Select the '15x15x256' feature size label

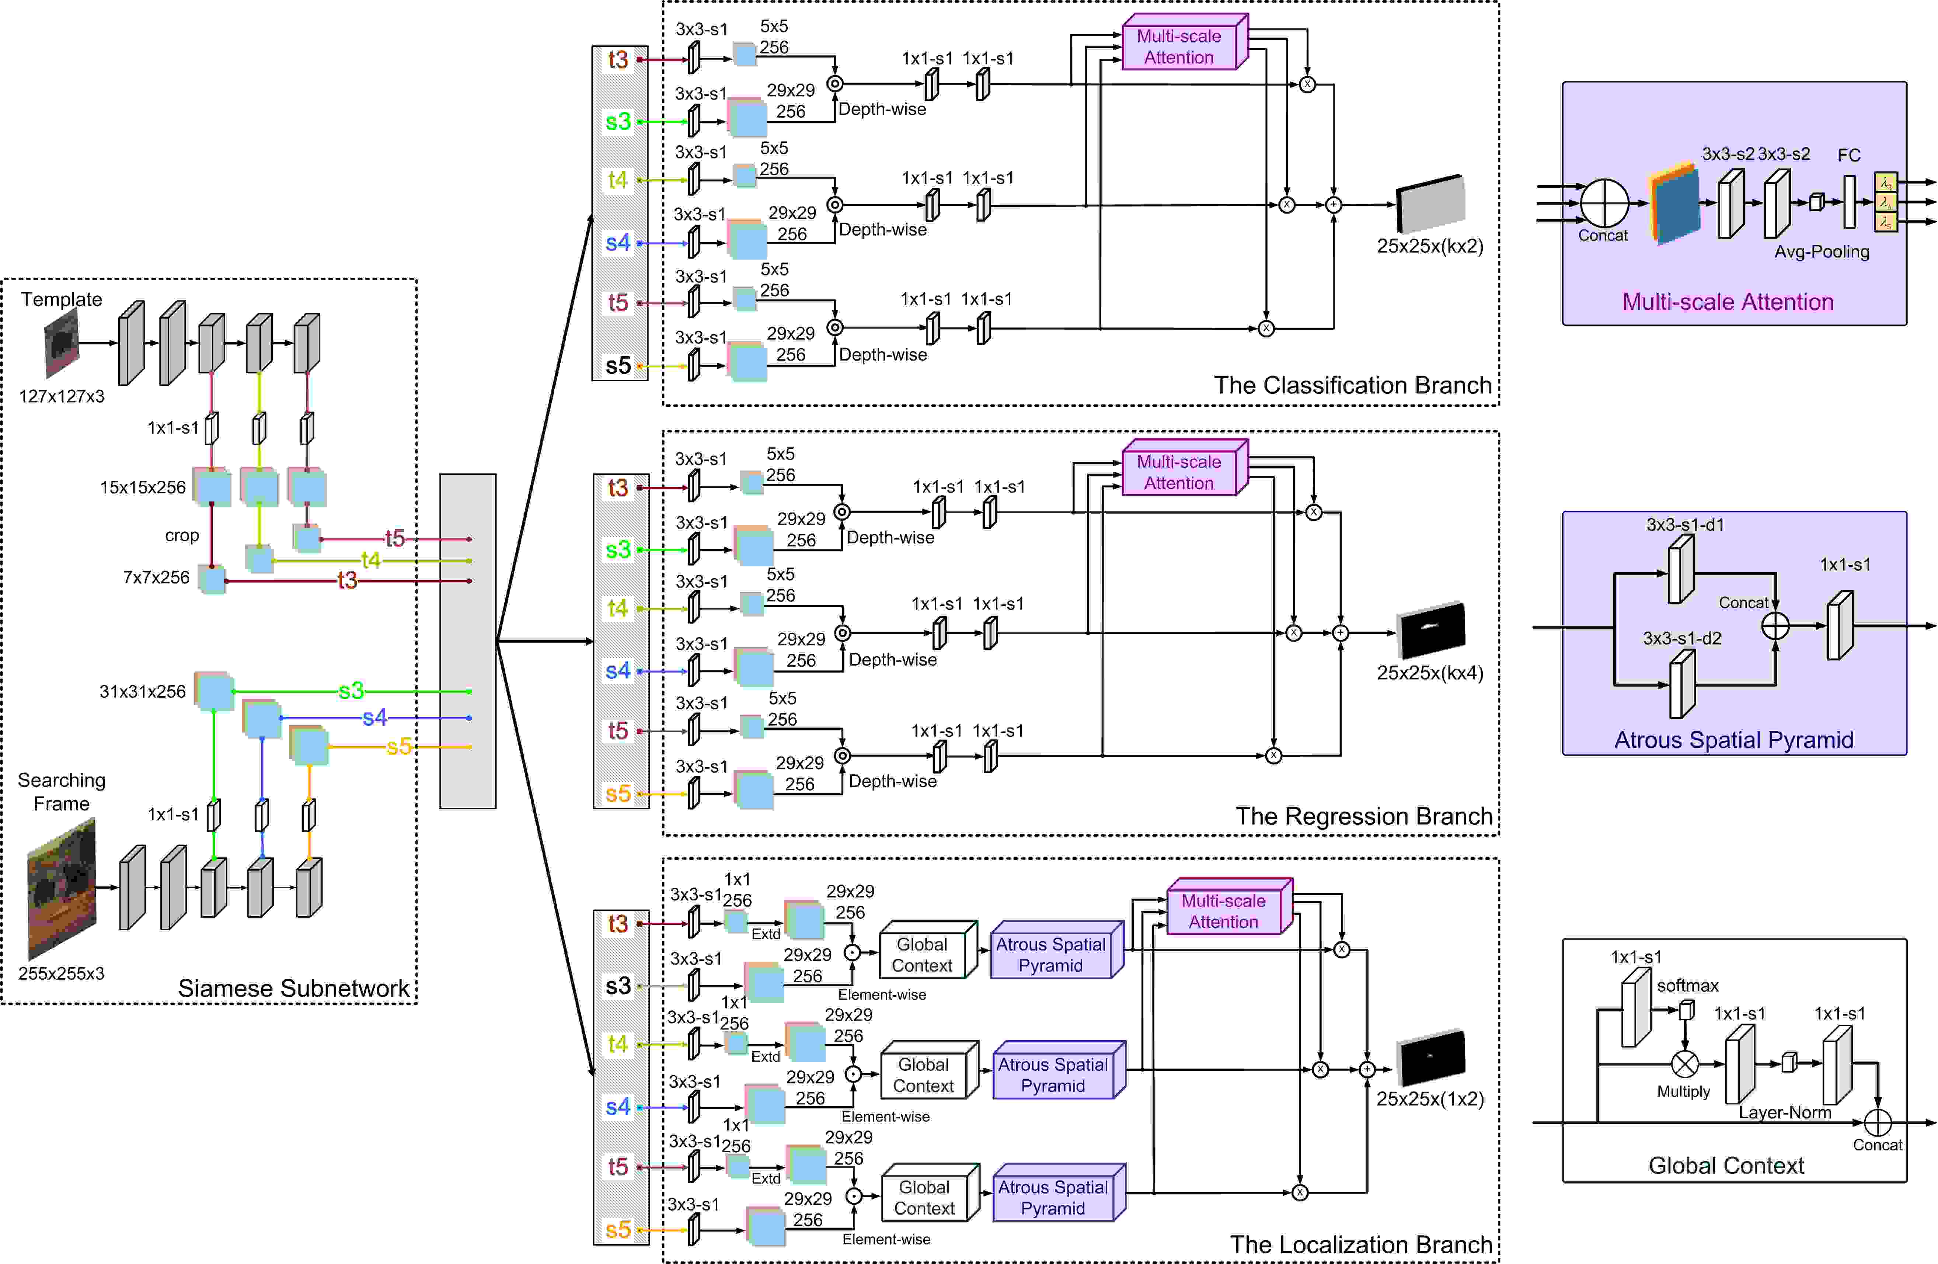143,487
